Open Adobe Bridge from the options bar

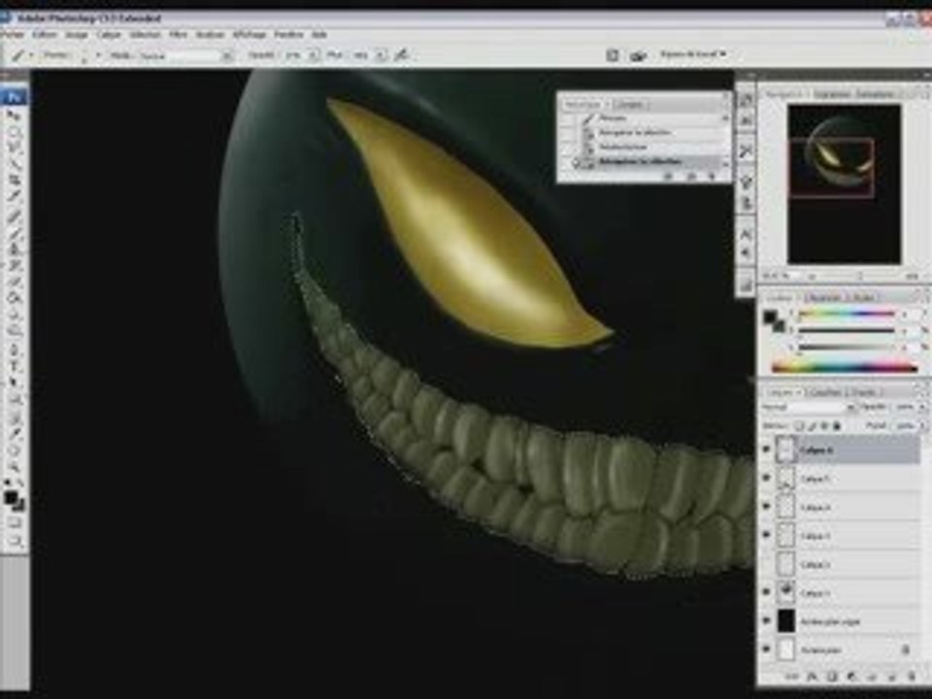point(638,56)
